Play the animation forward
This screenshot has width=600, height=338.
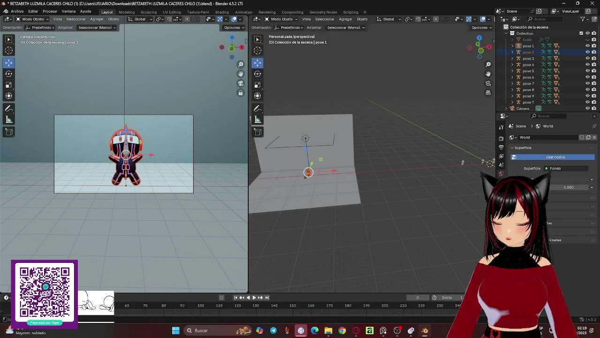254,298
